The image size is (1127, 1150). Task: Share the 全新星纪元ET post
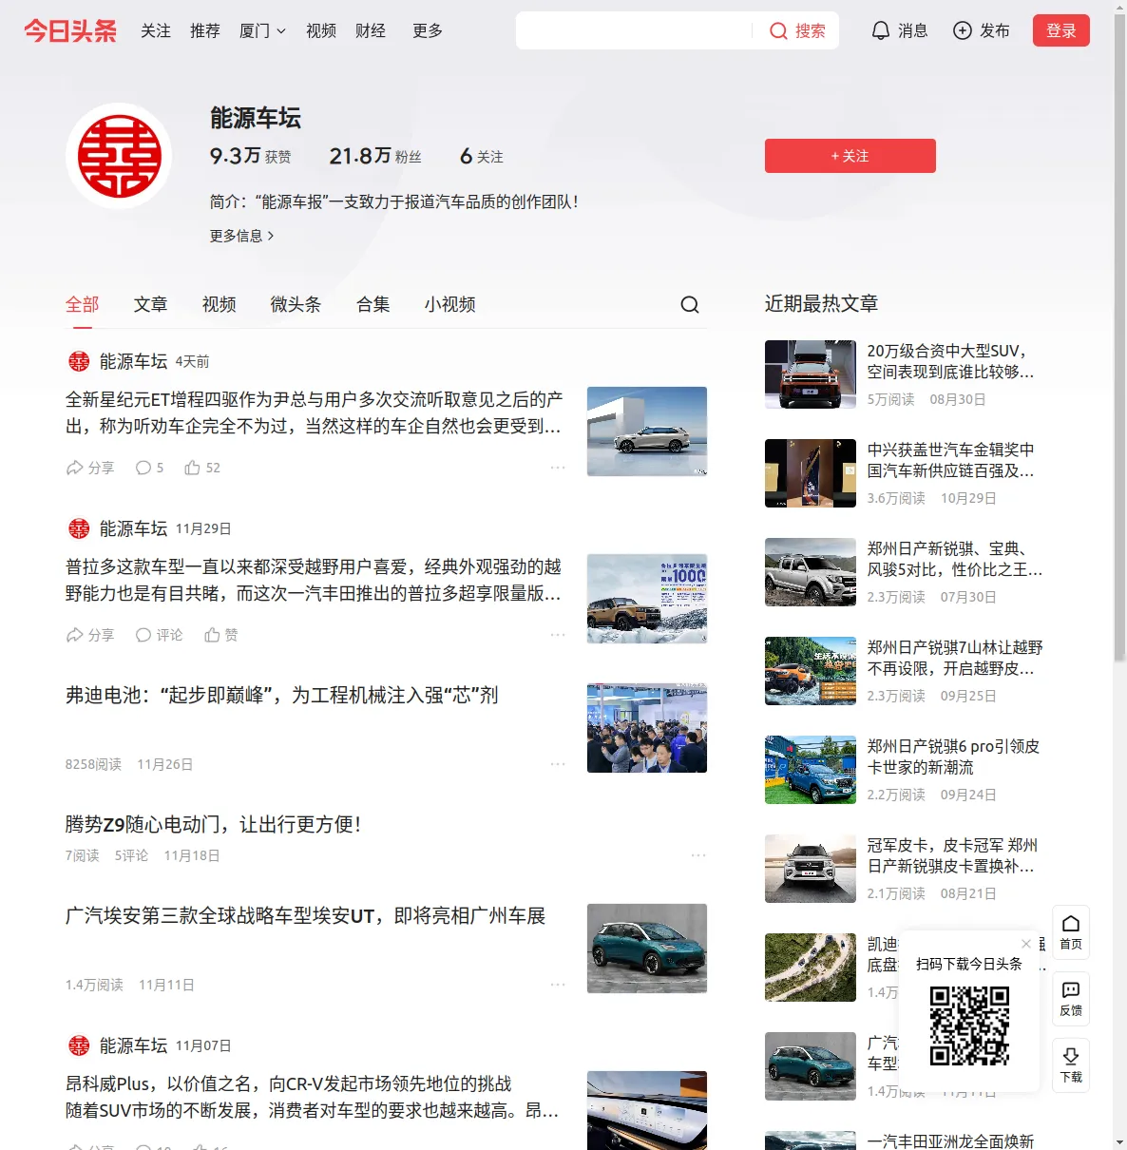[x=89, y=468]
